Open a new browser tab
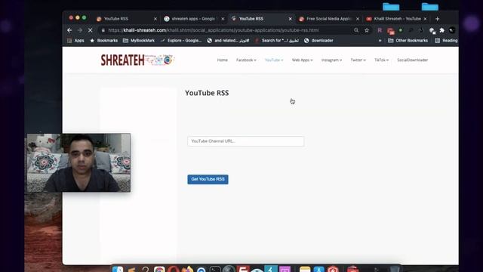 tap(438, 19)
